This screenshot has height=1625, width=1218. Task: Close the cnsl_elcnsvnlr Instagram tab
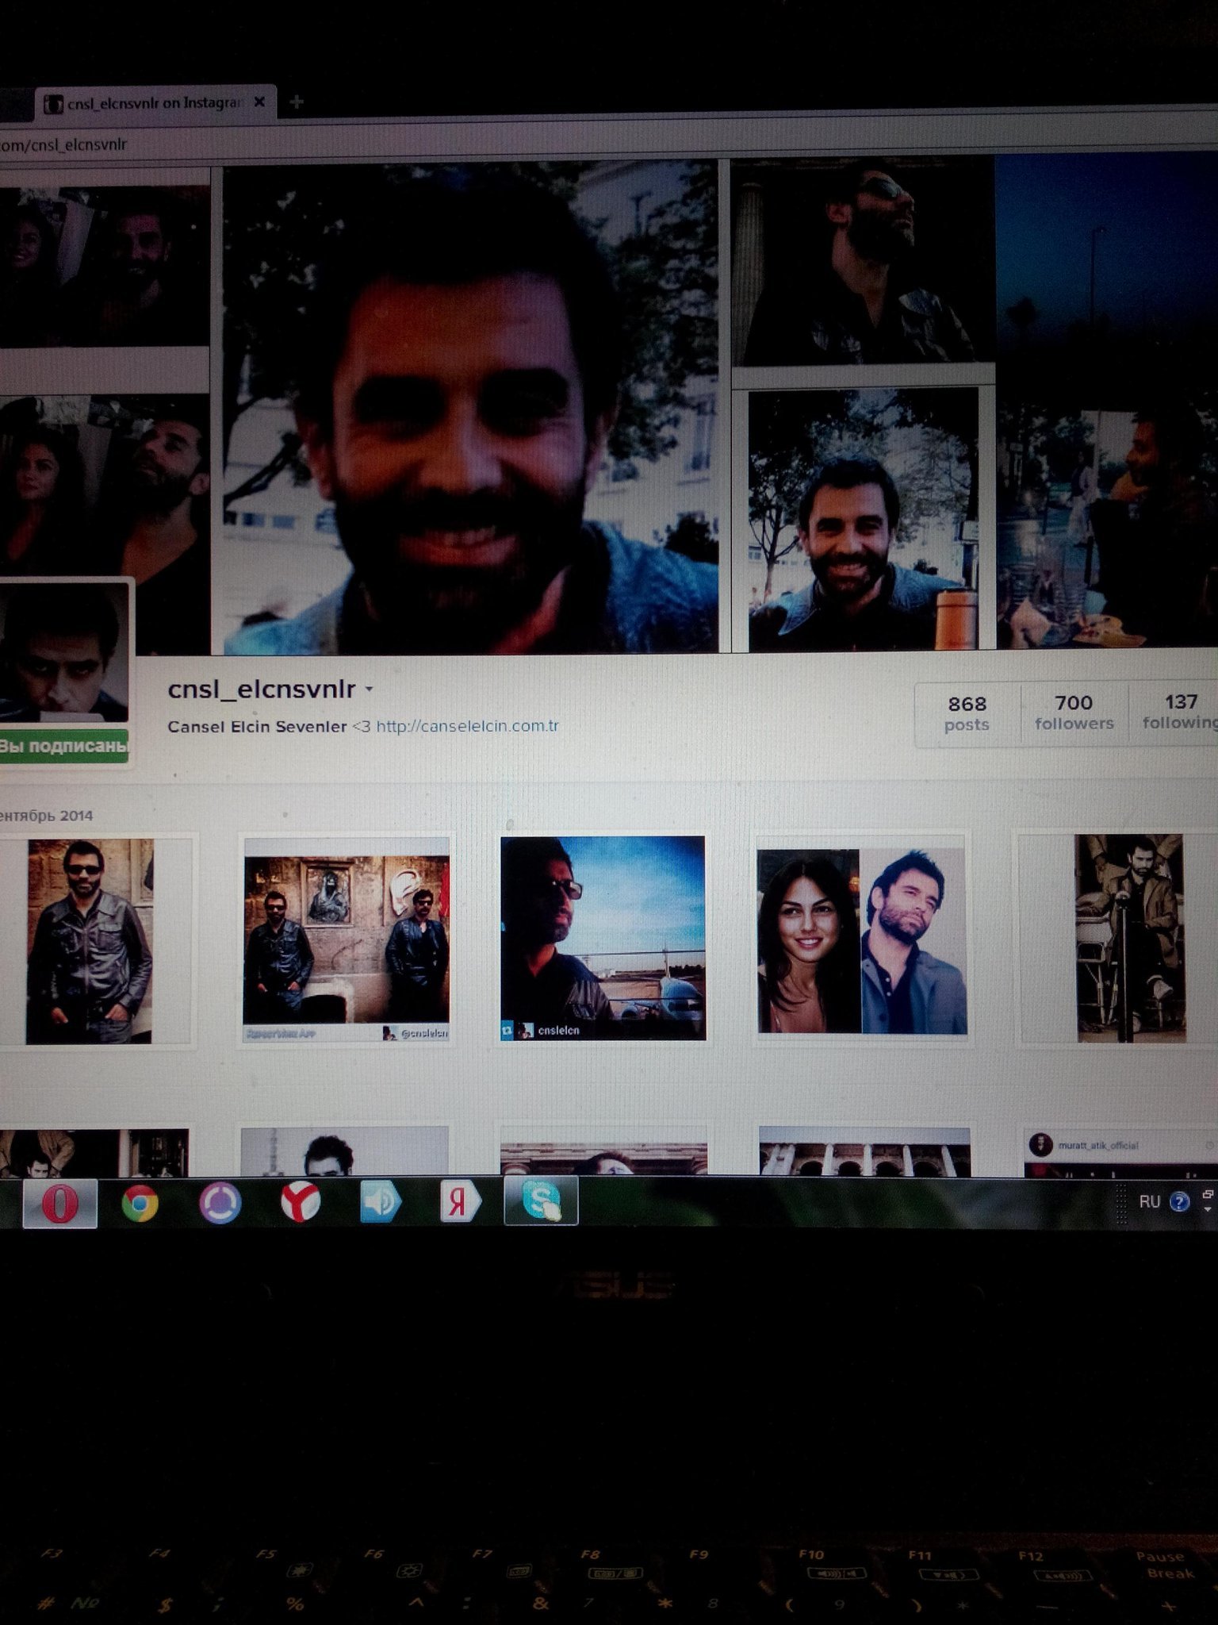(259, 102)
